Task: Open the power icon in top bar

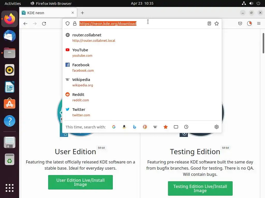Action: pos(259,3)
